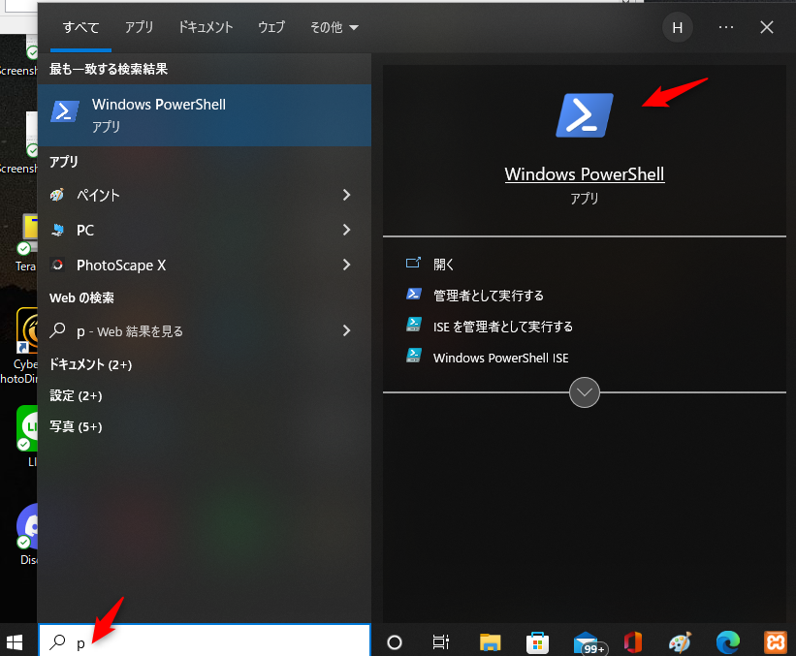Click Cortana circle icon in taskbar
Viewport: 796px width, 656px height.
coord(395,642)
